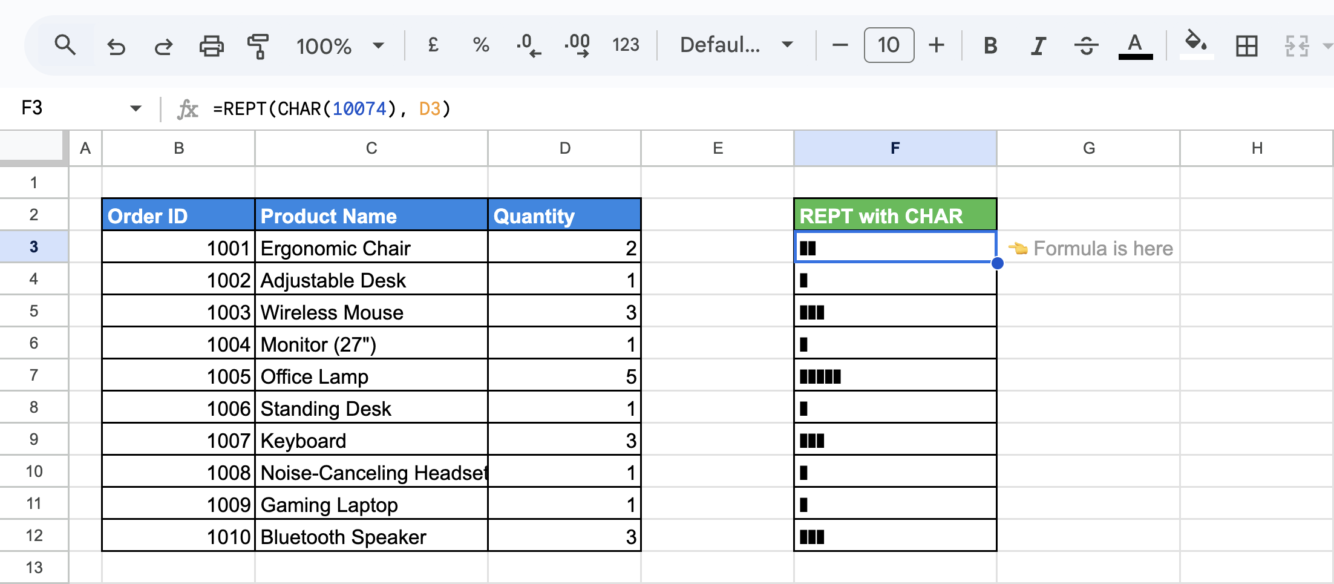Click the formula bar with REPT formula
The height and width of the screenshot is (584, 1334).
click(768, 109)
